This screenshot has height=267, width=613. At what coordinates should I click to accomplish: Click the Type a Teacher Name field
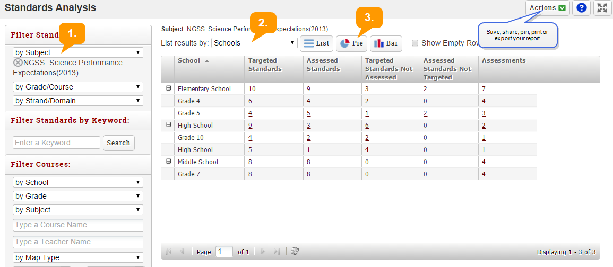pyautogui.click(x=77, y=242)
